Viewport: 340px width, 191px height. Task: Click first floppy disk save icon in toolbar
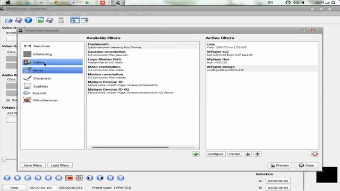click(x=19, y=20)
